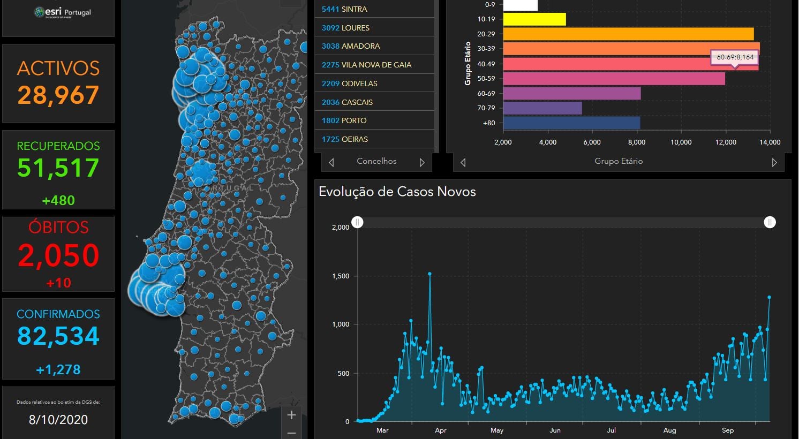Open the Concelhos tab label
This screenshot has width=799, height=439.
[x=376, y=161]
